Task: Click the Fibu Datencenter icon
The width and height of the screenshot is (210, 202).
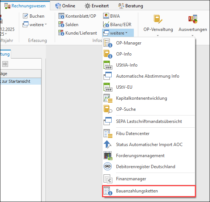Action: coord(108,134)
